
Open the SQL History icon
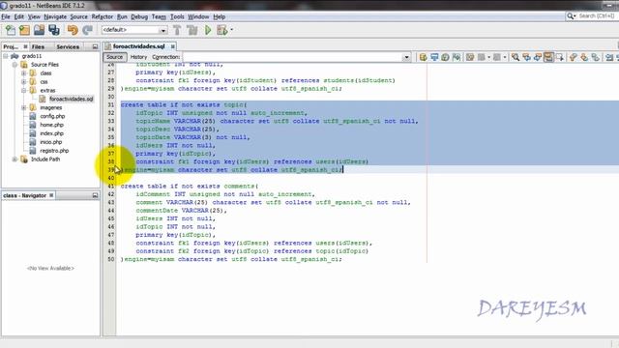point(445,57)
